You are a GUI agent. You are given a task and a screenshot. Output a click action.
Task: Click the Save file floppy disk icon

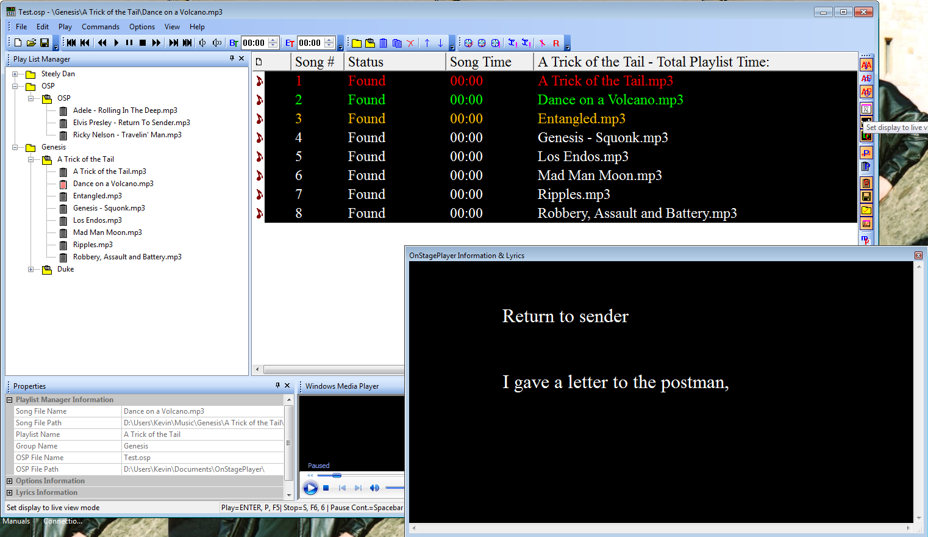click(x=45, y=43)
